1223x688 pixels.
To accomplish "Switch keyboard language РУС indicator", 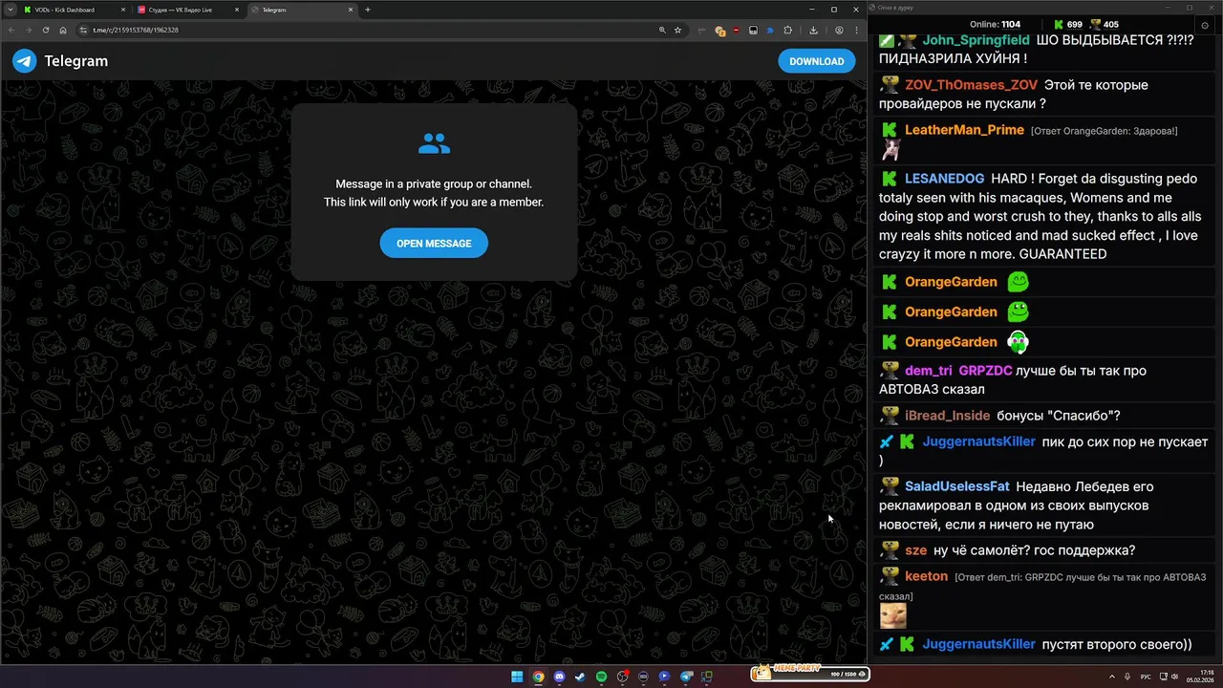I will (x=1146, y=677).
